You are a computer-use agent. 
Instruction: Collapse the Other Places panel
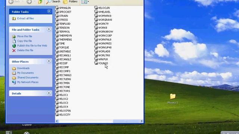tap(49, 61)
